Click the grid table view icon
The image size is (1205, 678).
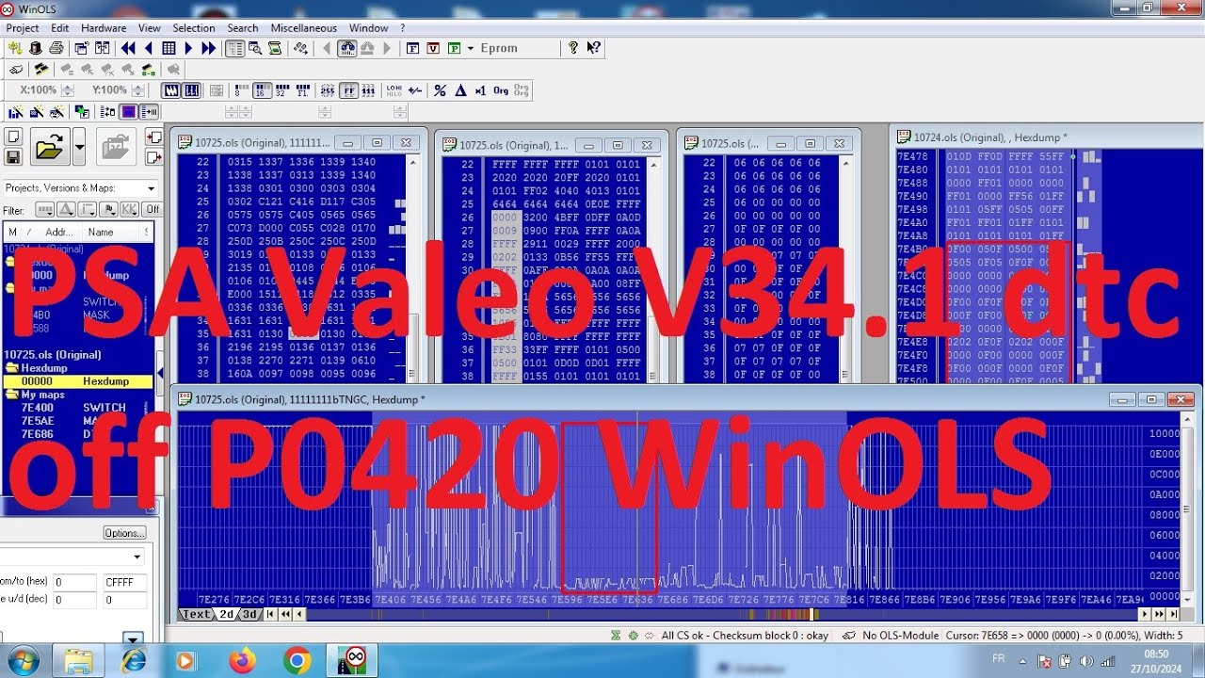pos(169,48)
